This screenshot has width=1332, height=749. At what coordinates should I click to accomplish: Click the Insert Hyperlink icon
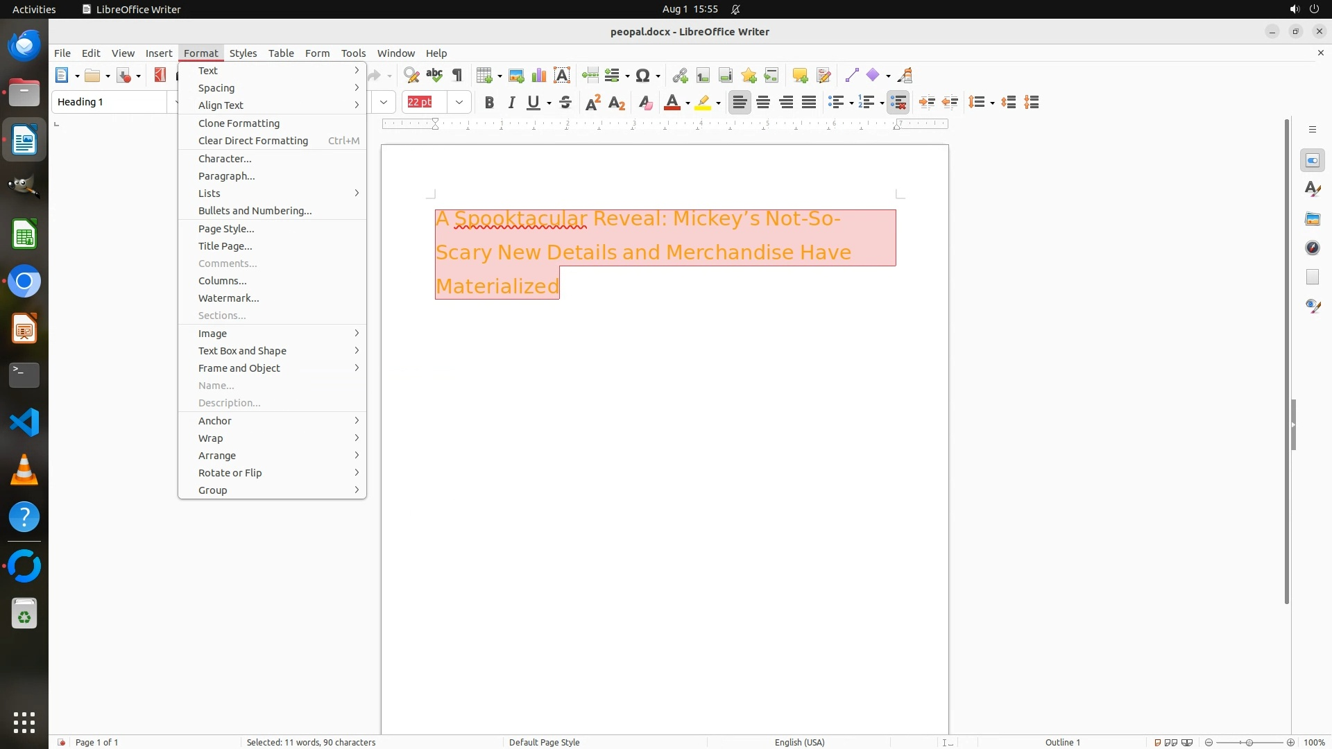[x=680, y=76]
